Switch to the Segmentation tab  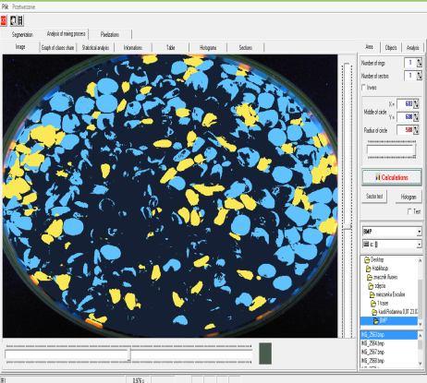(x=22, y=34)
